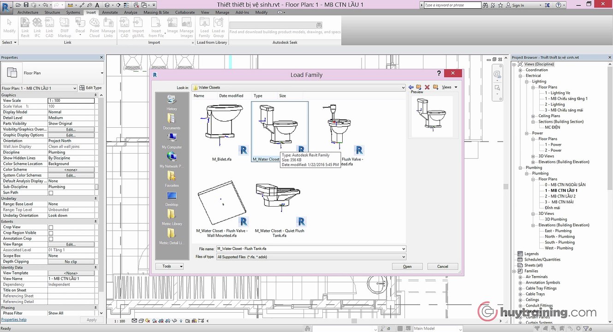Toggle Crop View checkbox
613x332 pixels.
[51, 227]
